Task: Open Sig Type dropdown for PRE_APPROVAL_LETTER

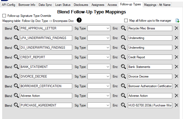Action: click(x=99, y=28)
